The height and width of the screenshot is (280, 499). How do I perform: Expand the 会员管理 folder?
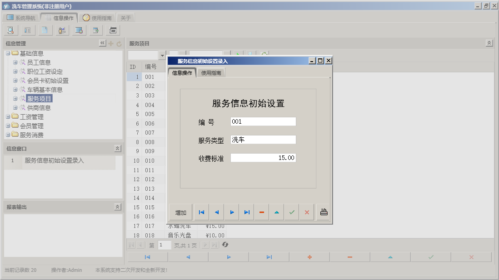tap(8, 126)
